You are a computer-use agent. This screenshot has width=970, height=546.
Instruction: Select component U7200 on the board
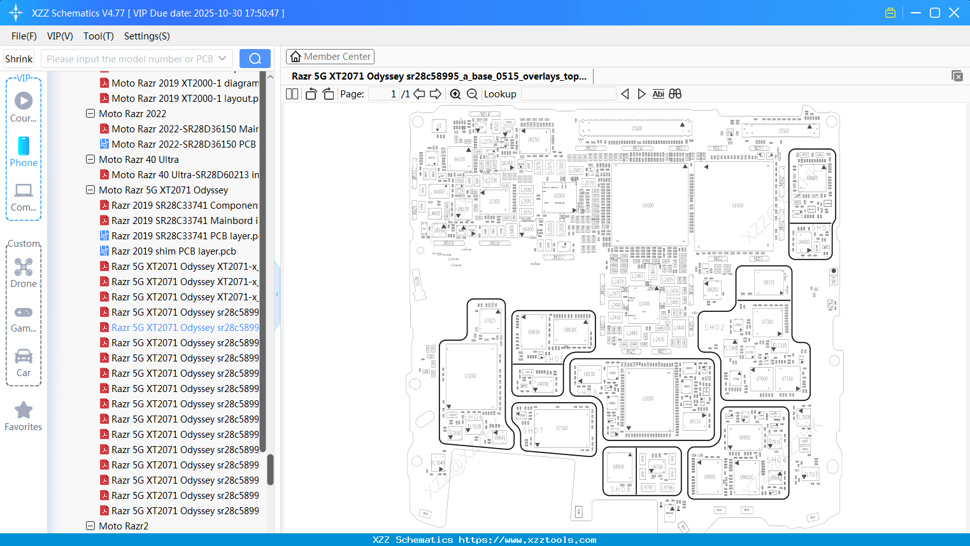tap(470, 376)
